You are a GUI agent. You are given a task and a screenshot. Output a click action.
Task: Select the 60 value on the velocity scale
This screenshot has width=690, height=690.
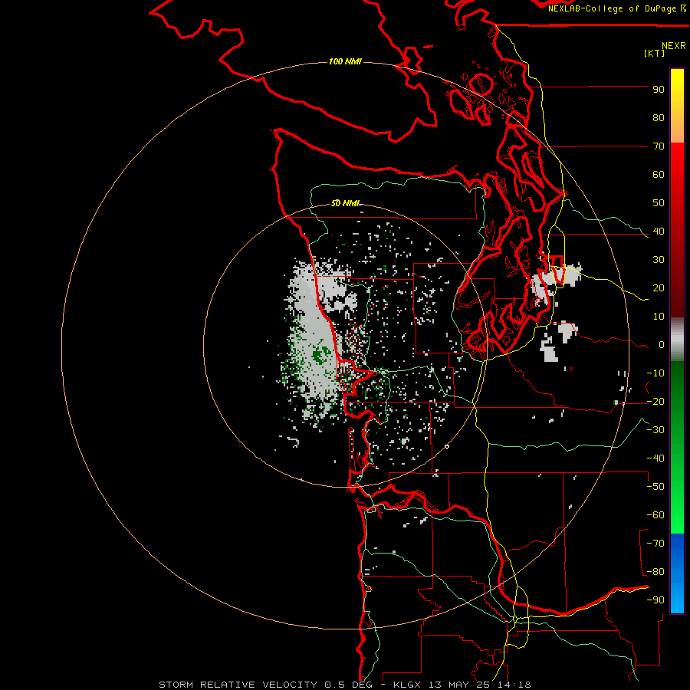659,174
